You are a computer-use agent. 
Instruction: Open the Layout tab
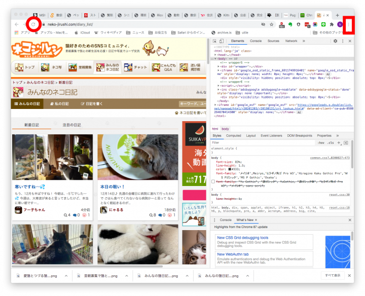click(x=251, y=136)
